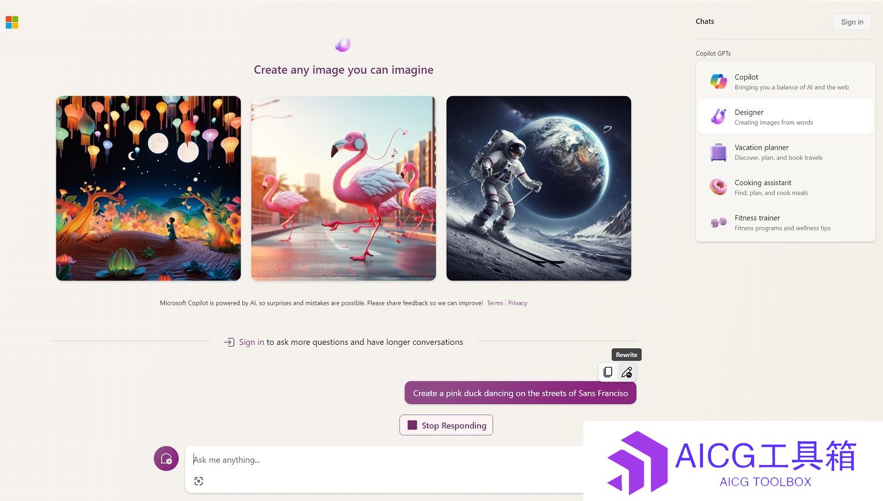Click the Microsoft logo icon
The image size is (883, 501).
pos(12,22)
